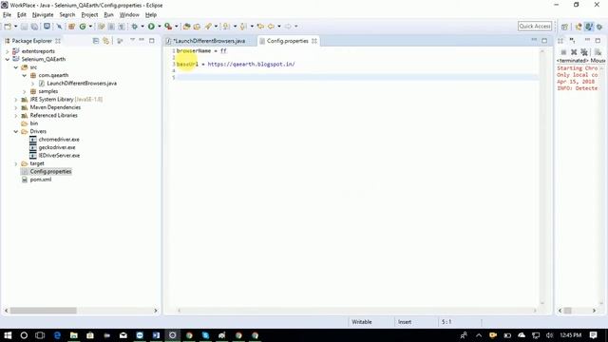Open the Search menu

tap(67, 15)
